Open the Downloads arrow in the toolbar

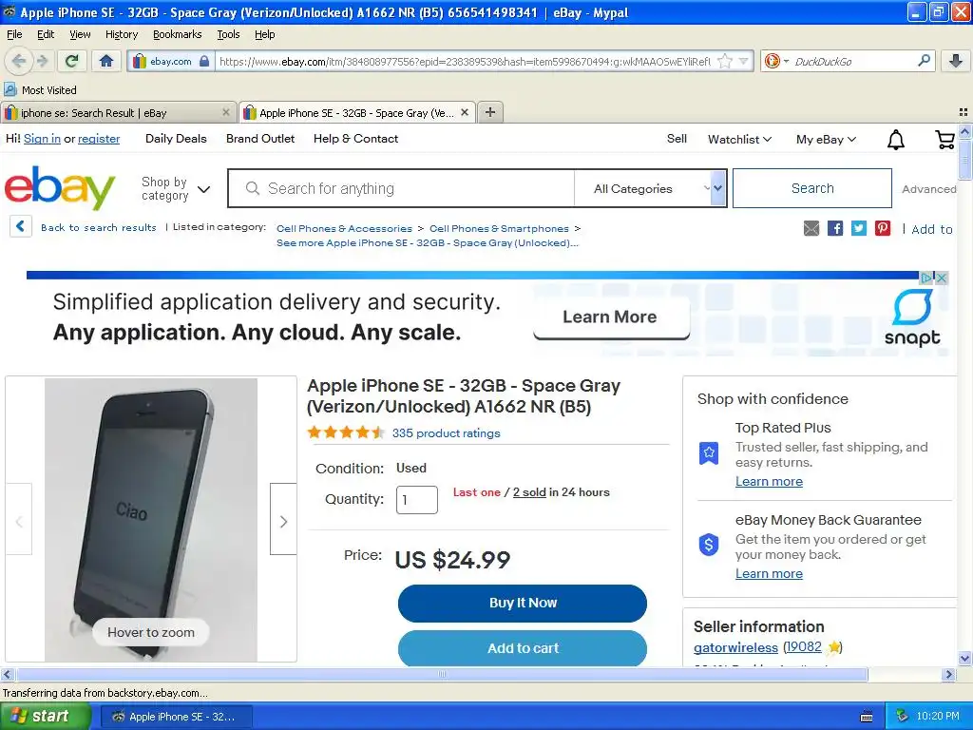956,61
